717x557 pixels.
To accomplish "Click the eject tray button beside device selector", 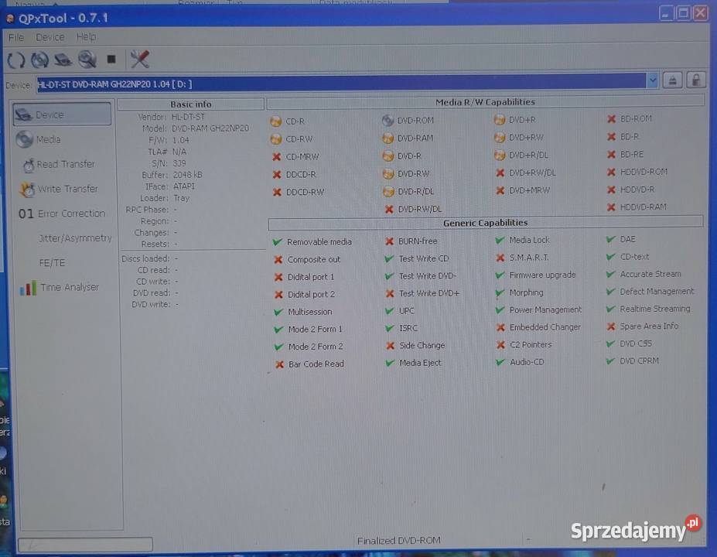I will click(673, 80).
